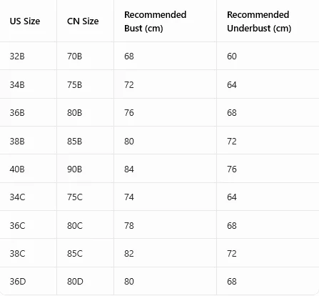Click bust value 84 in 40B row
Image resolution: width=319 pixels, height=296 pixels.
point(129,169)
